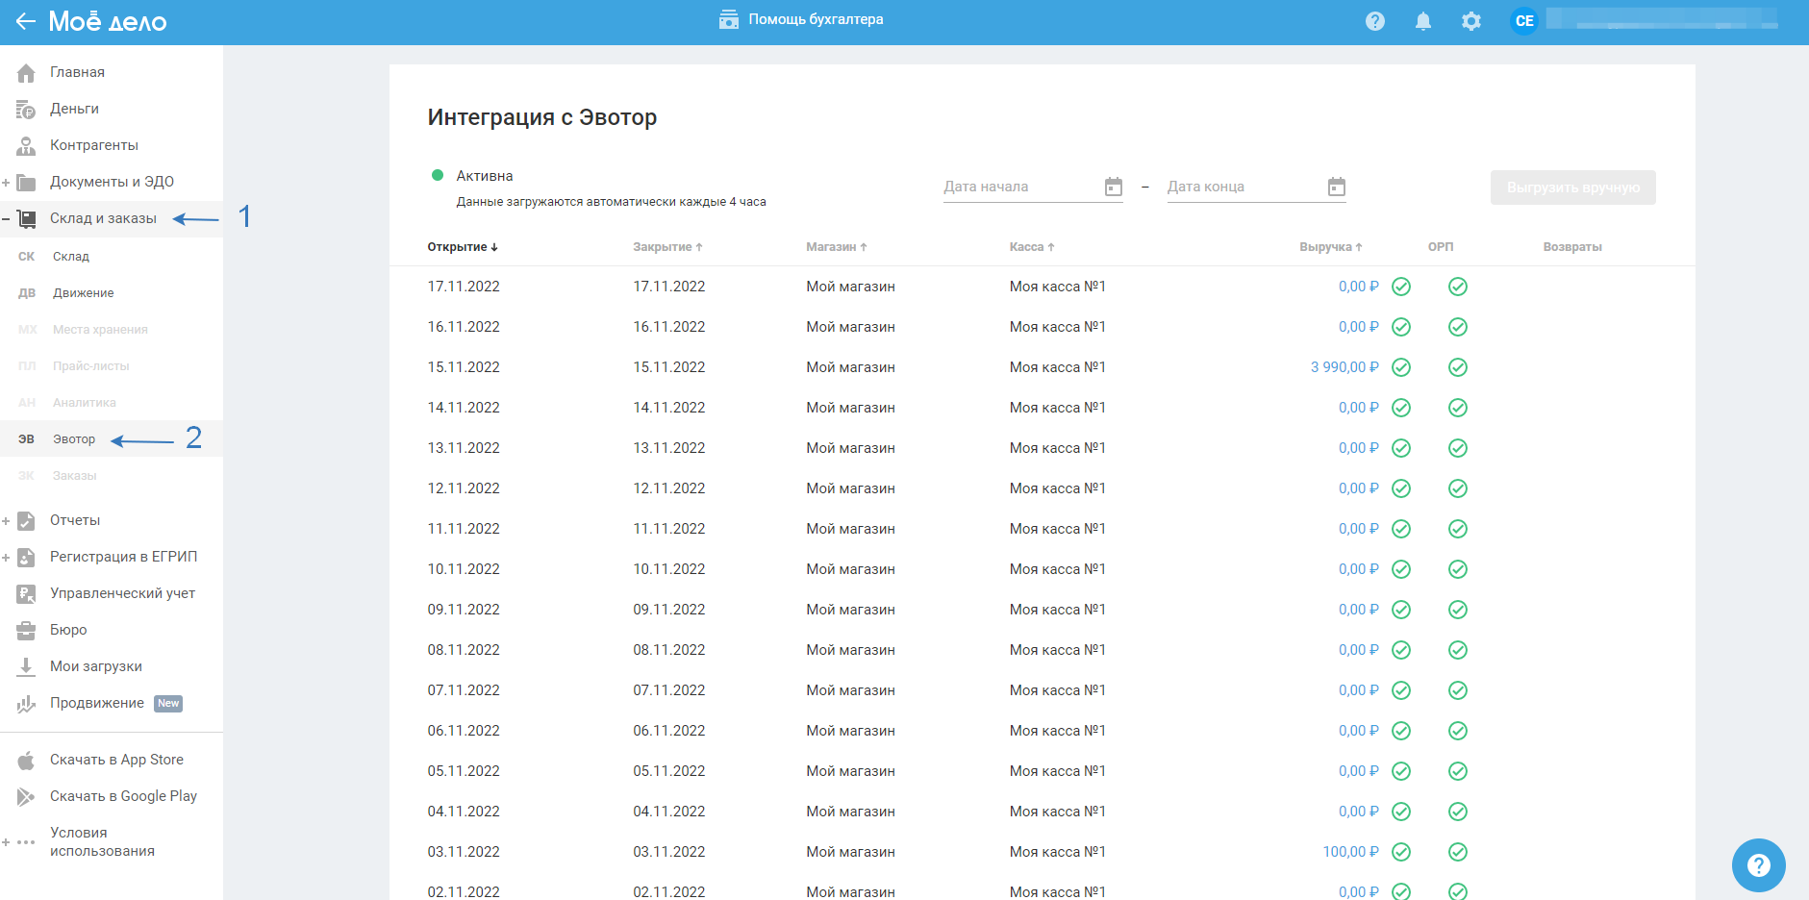This screenshot has height=900, width=1809.
Task: Open calendar icon for Дата начала
Action: point(1113,187)
